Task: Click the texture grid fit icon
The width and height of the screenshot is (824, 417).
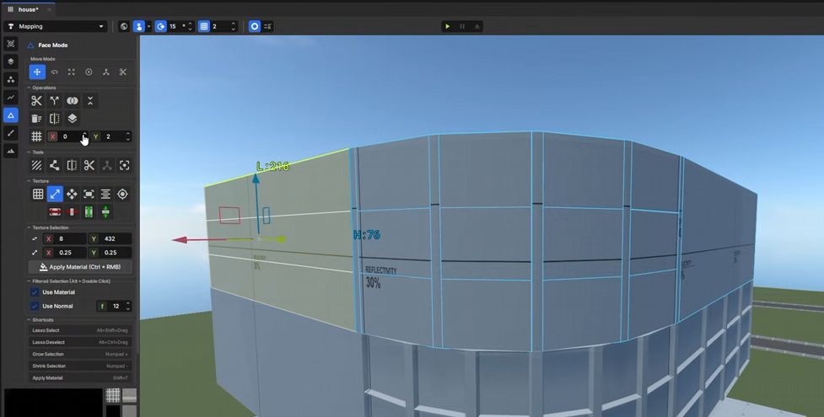Action: [x=38, y=195]
